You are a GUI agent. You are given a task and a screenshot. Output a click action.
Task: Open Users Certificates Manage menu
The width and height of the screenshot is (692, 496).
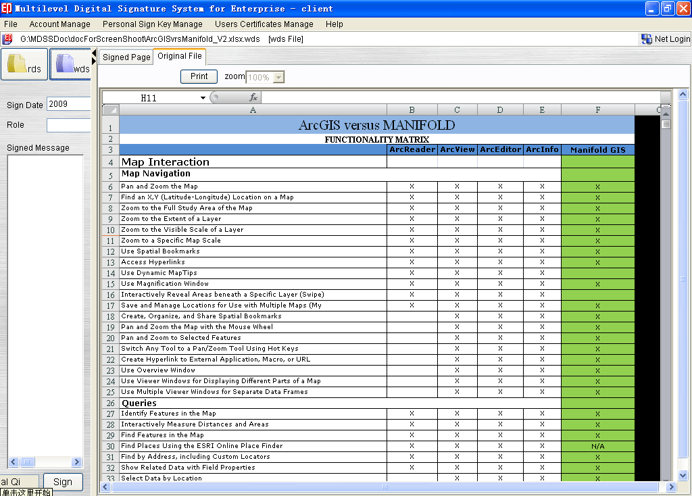[264, 24]
